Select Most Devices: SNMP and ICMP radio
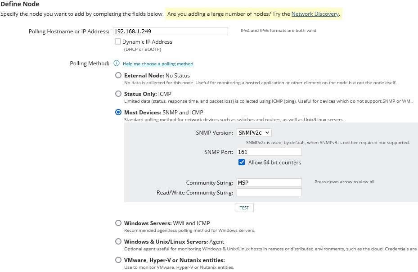The height and width of the screenshot is (272, 418). click(x=118, y=113)
